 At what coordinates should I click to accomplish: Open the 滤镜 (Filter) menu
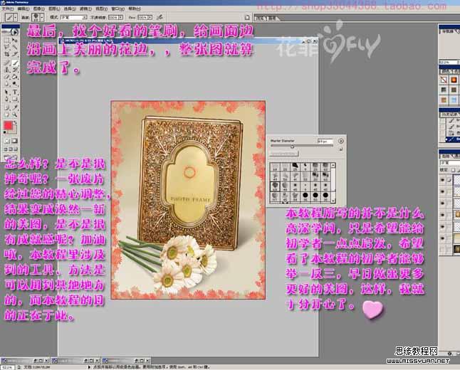pyautogui.click(x=85, y=9)
